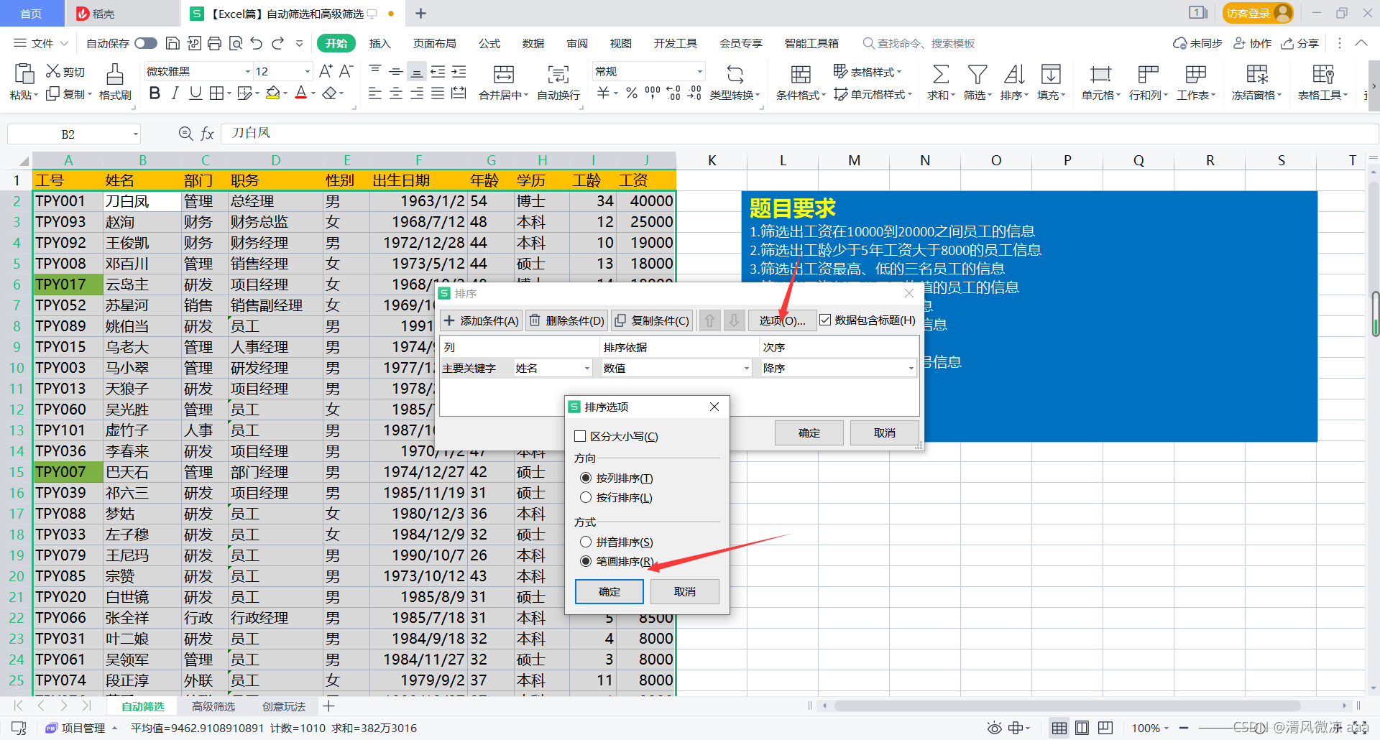Click the Name Box showing B2
Viewport: 1380px width, 740px height.
[x=73, y=134]
